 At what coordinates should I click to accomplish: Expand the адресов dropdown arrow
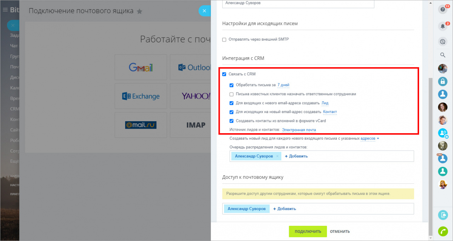(x=378, y=139)
